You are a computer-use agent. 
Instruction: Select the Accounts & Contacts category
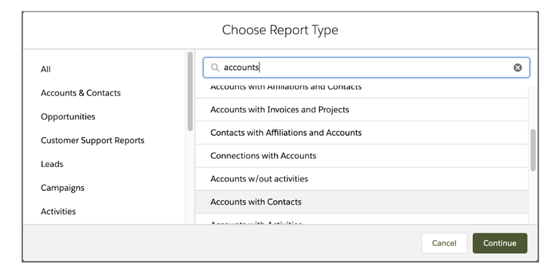(x=81, y=93)
